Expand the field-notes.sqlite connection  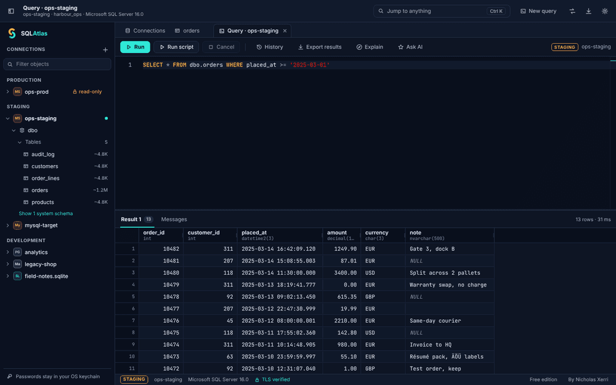coord(7,276)
